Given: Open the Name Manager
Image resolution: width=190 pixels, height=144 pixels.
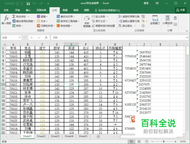Looking at the screenshot, I should (87, 22).
